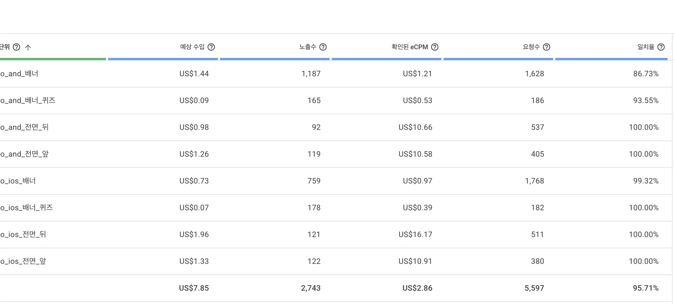The width and height of the screenshot is (675, 304).
Task: Open the o_and_전면_뒤 ad unit
Action: click(x=25, y=127)
